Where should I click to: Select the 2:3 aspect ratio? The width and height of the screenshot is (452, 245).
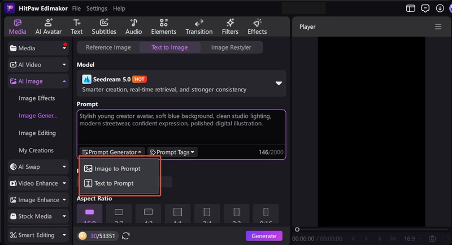click(236, 213)
